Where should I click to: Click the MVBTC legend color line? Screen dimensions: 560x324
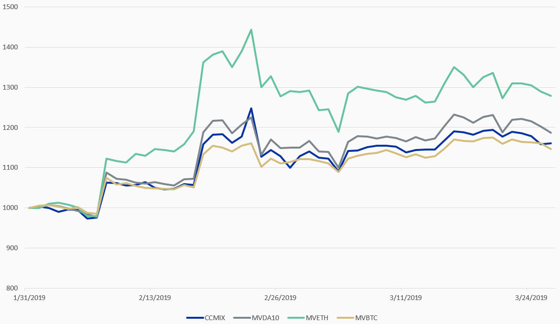coord(346,317)
